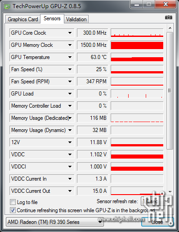Image resolution: width=179 pixels, height=232 pixels.
Task: Click the Close button
Action: (x=157, y=222)
